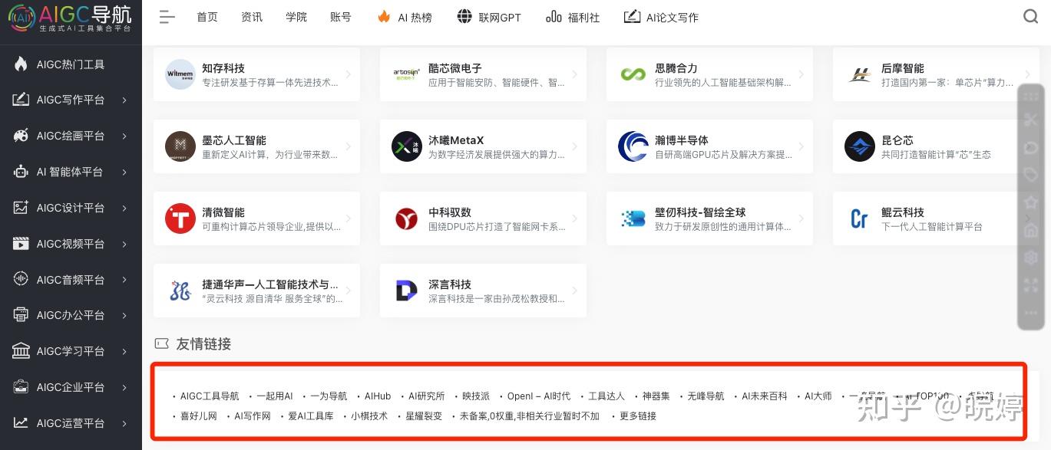Click the sound-wave icon for AIGC音频平台

click(21, 280)
